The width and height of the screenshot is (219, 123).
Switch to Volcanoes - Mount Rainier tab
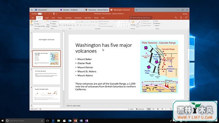[x=96, y=10]
